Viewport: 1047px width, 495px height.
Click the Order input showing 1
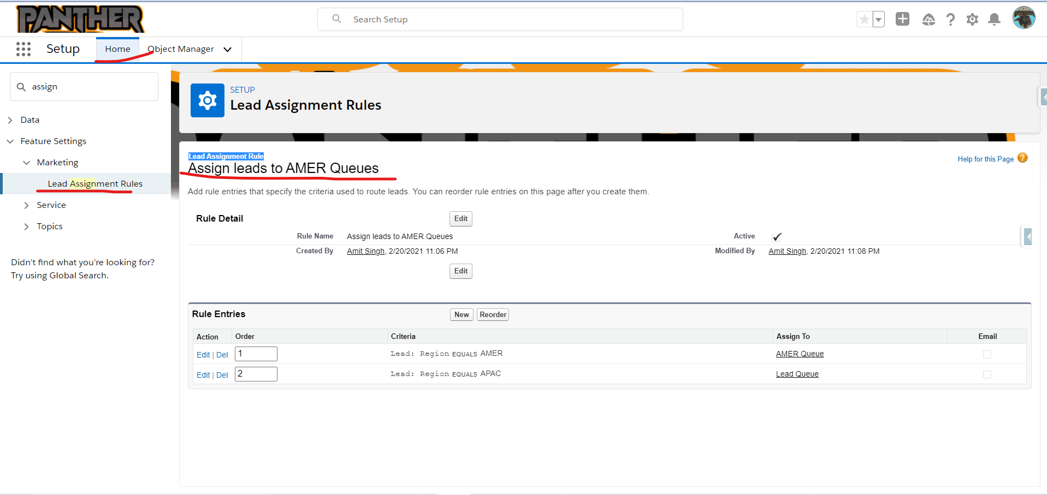pyautogui.click(x=256, y=354)
